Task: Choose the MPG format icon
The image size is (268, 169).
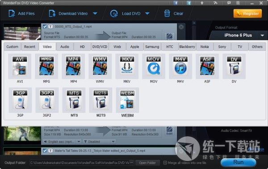Action: 46,66
